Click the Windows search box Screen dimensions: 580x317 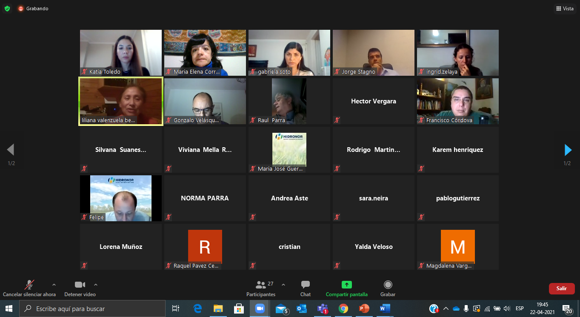tap(93, 308)
